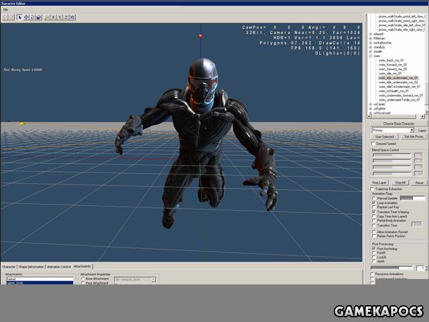The image size is (429, 322).
Task: Click Choose Base Character button
Action: pyautogui.click(x=399, y=123)
